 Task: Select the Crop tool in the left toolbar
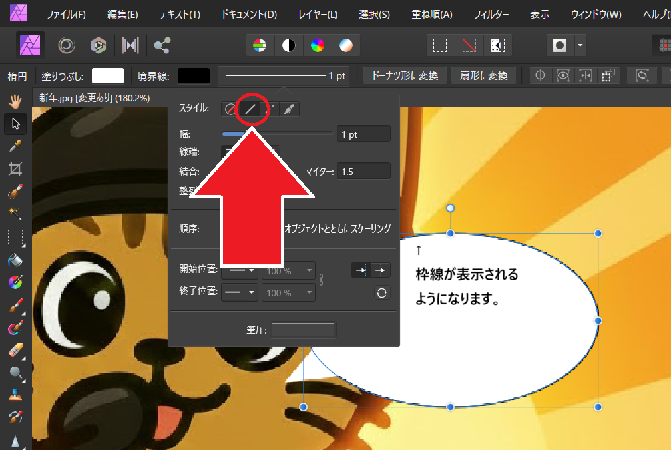15,168
